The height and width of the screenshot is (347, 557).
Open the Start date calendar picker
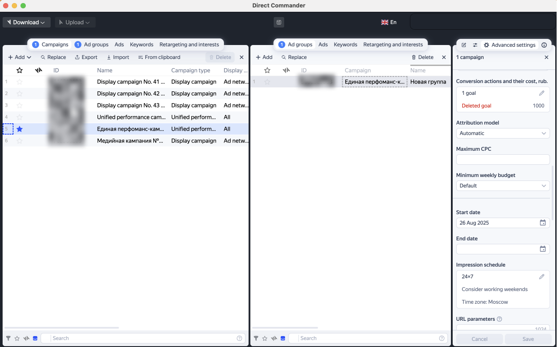[x=543, y=223]
